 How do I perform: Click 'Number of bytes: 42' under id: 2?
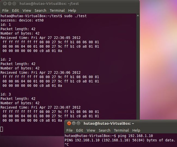click(x=20, y=68)
